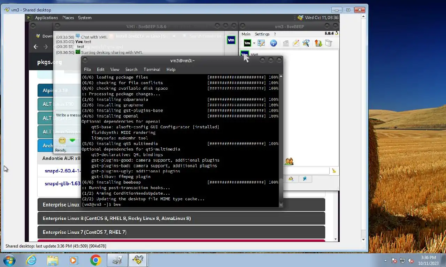Image resolution: width=446 pixels, height=267 pixels.
Task: Open the Settings menu in vm3 BeeBEEP
Action: pos(262,34)
